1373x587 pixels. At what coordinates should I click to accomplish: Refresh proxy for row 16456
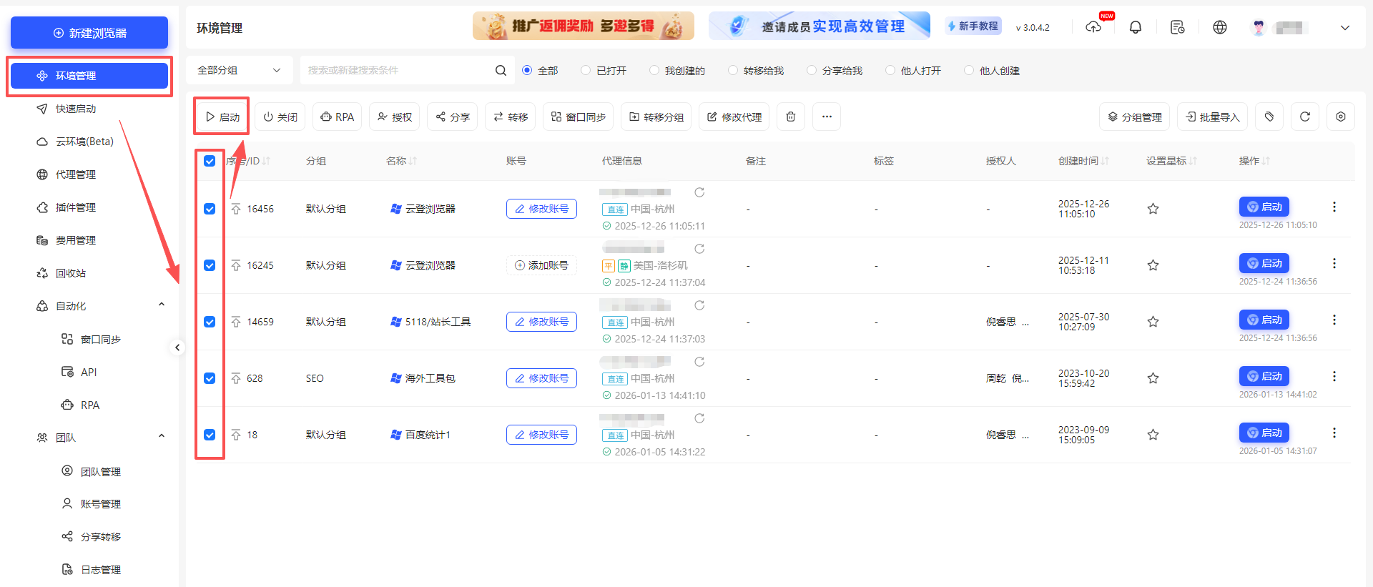(699, 192)
